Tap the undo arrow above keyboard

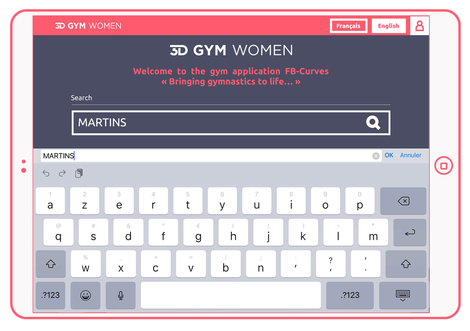[46, 173]
